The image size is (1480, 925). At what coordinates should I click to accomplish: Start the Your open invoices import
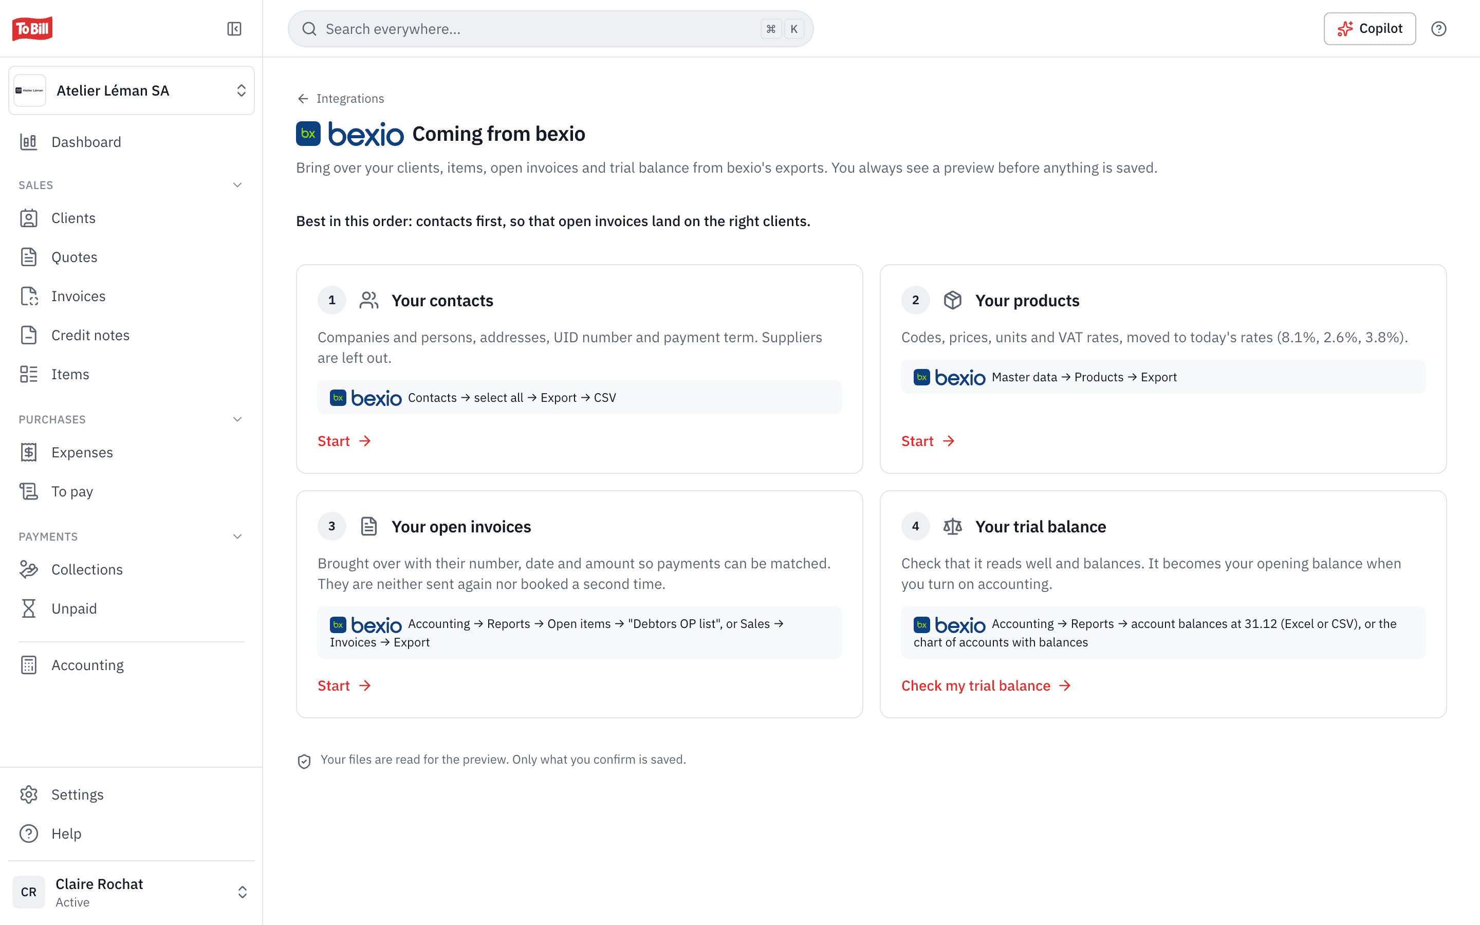(344, 686)
